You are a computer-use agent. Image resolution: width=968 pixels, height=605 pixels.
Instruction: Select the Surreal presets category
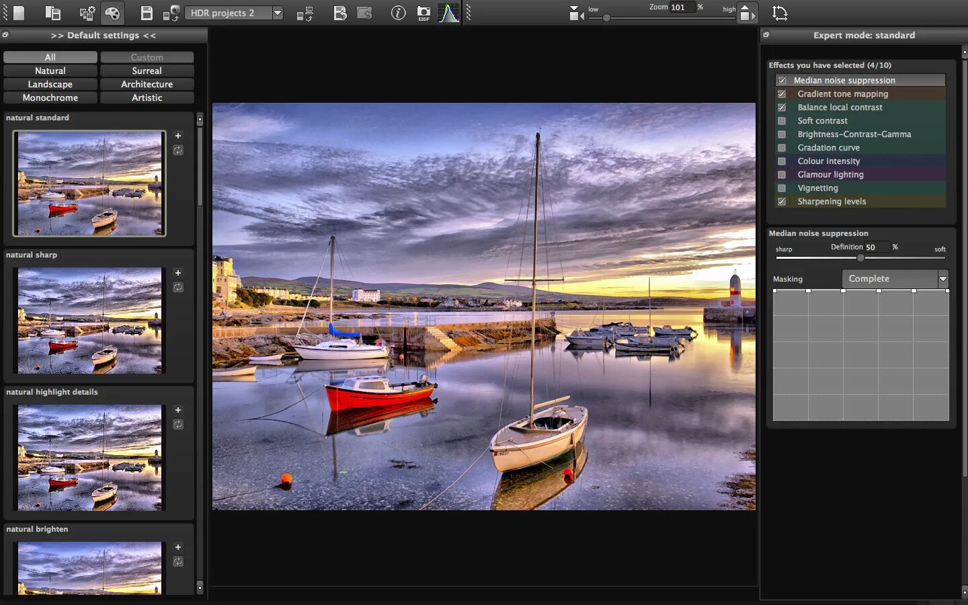[x=147, y=71]
